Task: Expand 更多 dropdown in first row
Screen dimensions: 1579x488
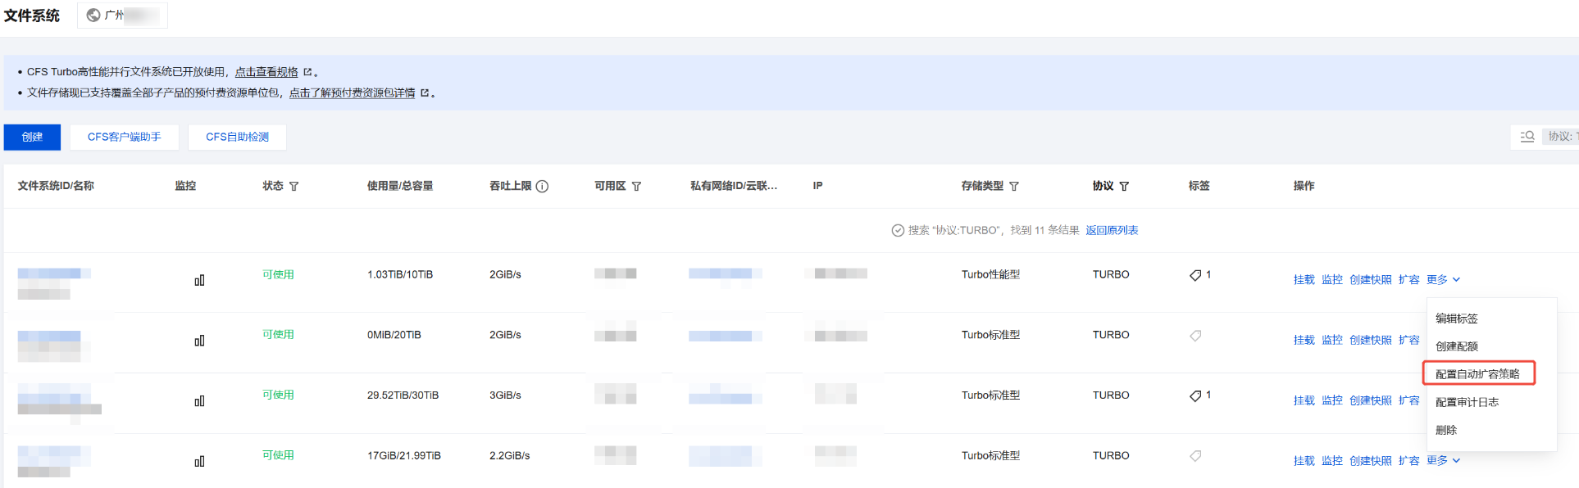Action: point(1443,280)
